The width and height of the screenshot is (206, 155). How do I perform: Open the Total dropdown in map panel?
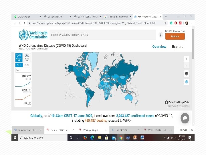[x=23, y=70]
